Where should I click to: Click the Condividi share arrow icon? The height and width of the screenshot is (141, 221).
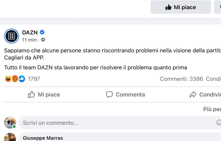pos(193,95)
